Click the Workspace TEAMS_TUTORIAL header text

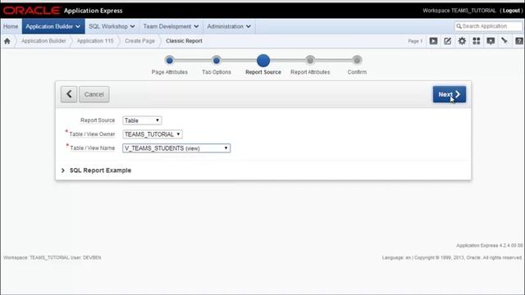coord(459,11)
